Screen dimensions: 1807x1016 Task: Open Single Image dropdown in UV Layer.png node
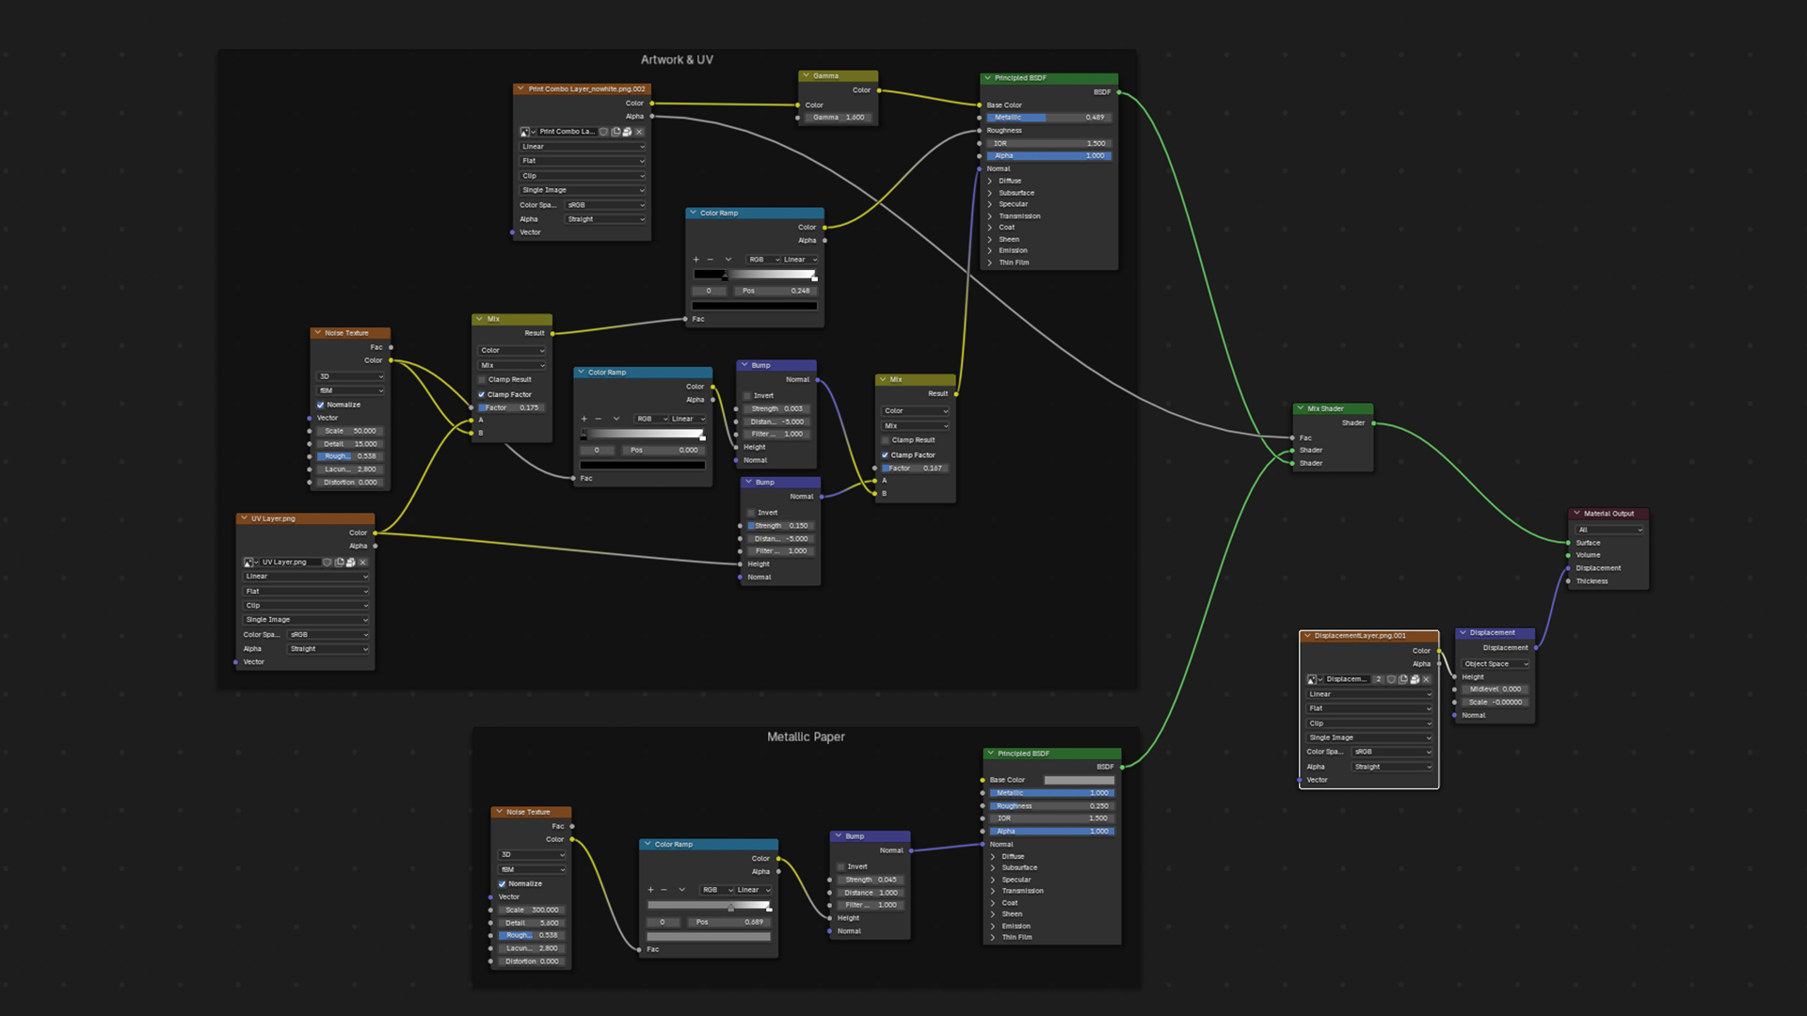tap(306, 620)
